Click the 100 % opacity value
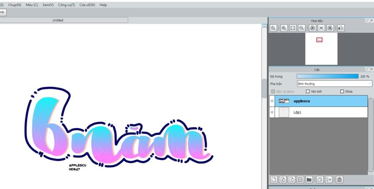Image resolution: width=374 pixels, height=189 pixels. coord(365,76)
